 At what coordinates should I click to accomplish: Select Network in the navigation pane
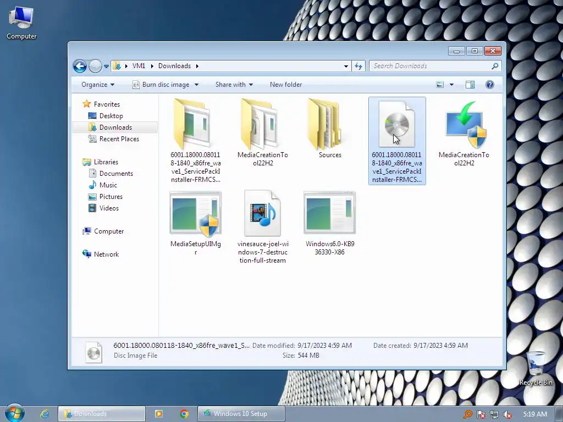(101, 254)
